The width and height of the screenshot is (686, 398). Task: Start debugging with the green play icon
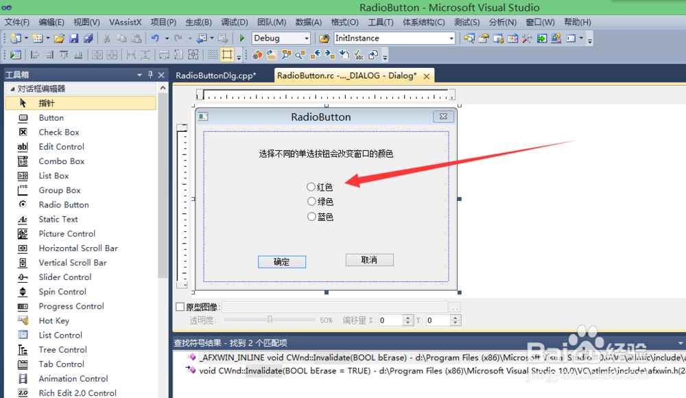pos(242,38)
